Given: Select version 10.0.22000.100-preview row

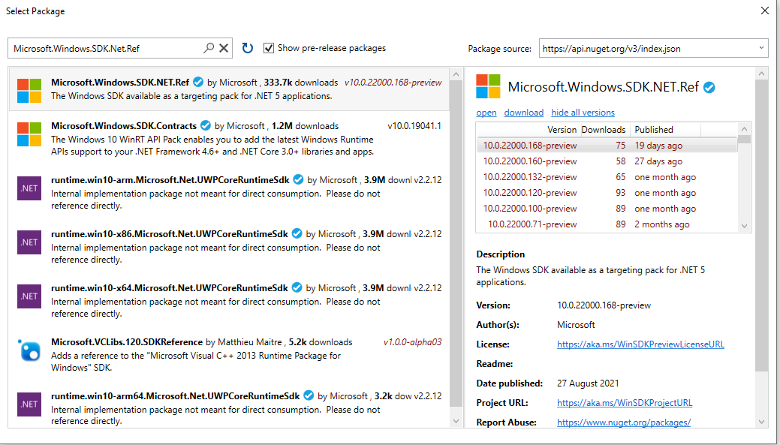Looking at the screenshot, I should click(x=607, y=209).
